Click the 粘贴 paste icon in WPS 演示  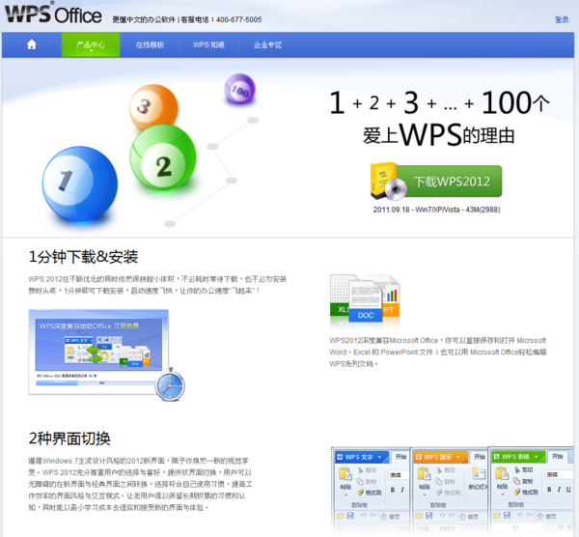tap(425, 474)
